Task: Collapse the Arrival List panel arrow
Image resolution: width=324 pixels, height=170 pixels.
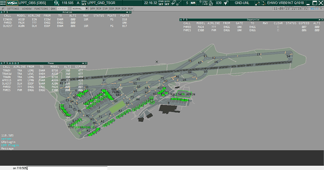Action: (127, 12)
